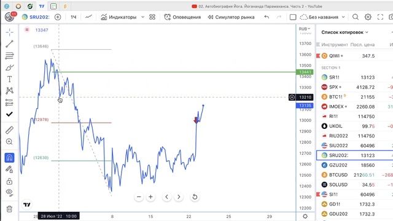Select the blue 13135 last price label
This screenshot has height=221, width=393.
pyautogui.click(x=305, y=106)
